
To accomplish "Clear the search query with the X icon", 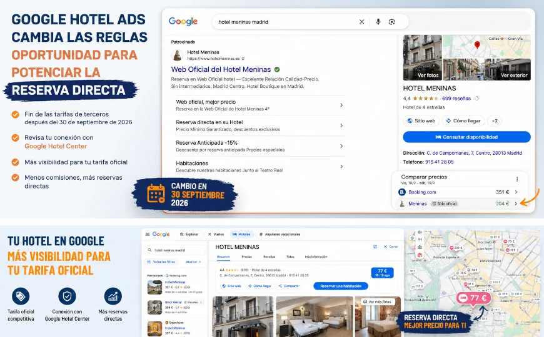I will click(x=361, y=22).
